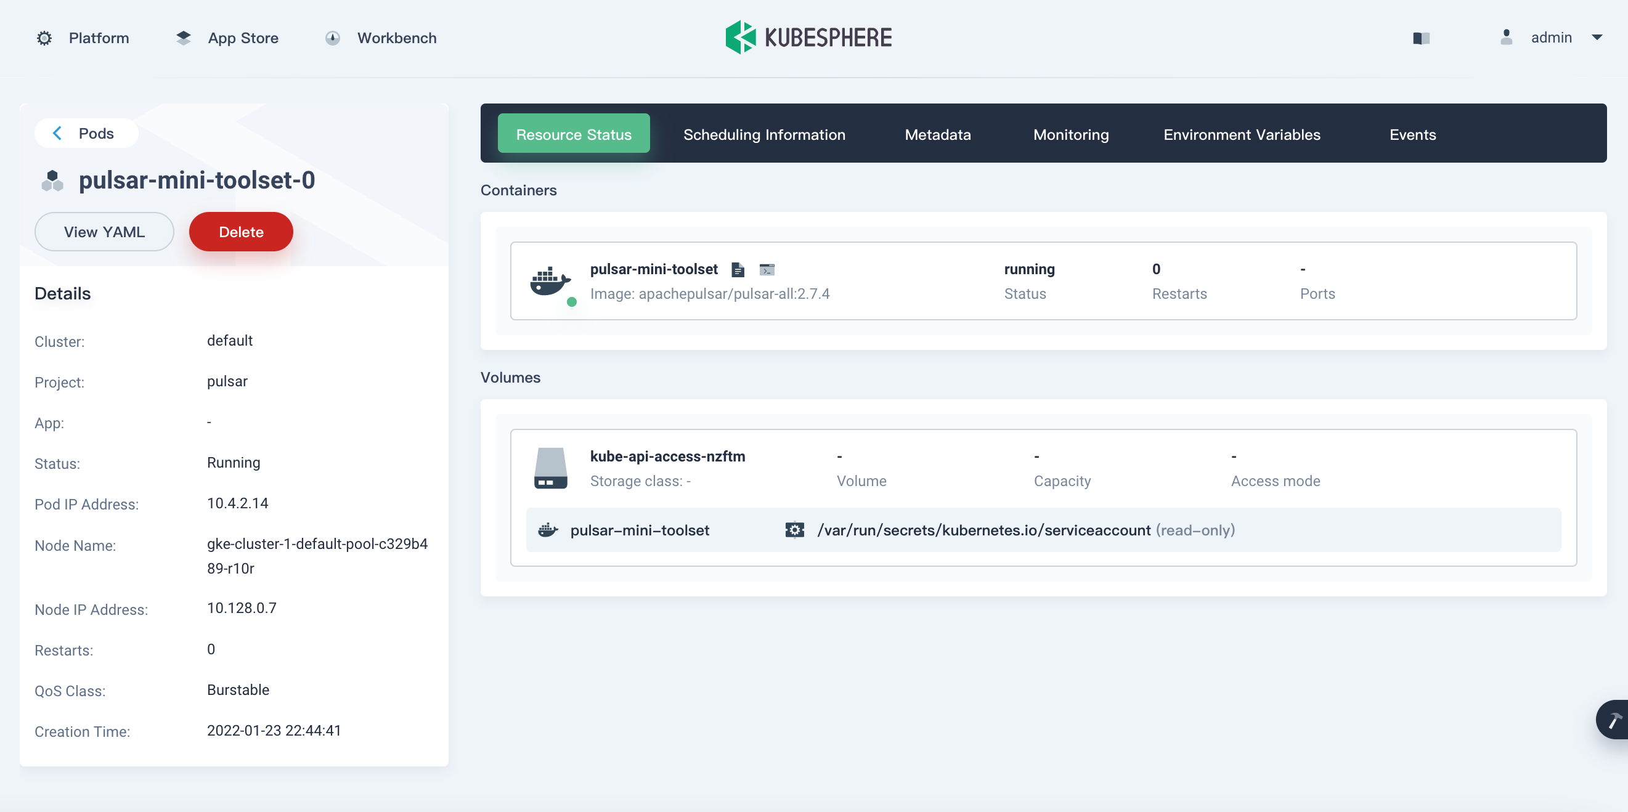Toggle the admin user avatar icon
The image size is (1628, 812).
(x=1506, y=38)
